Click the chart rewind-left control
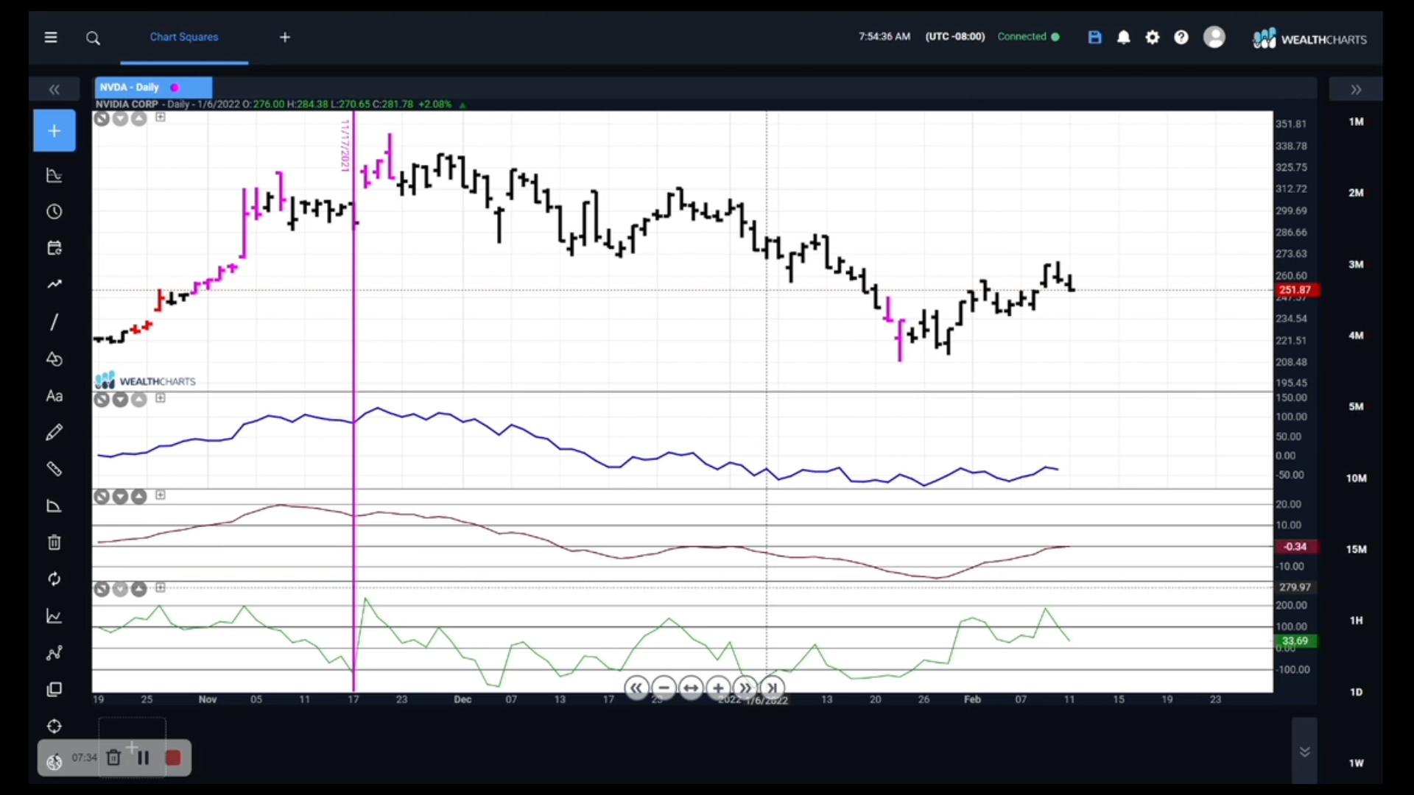 point(636,689)
